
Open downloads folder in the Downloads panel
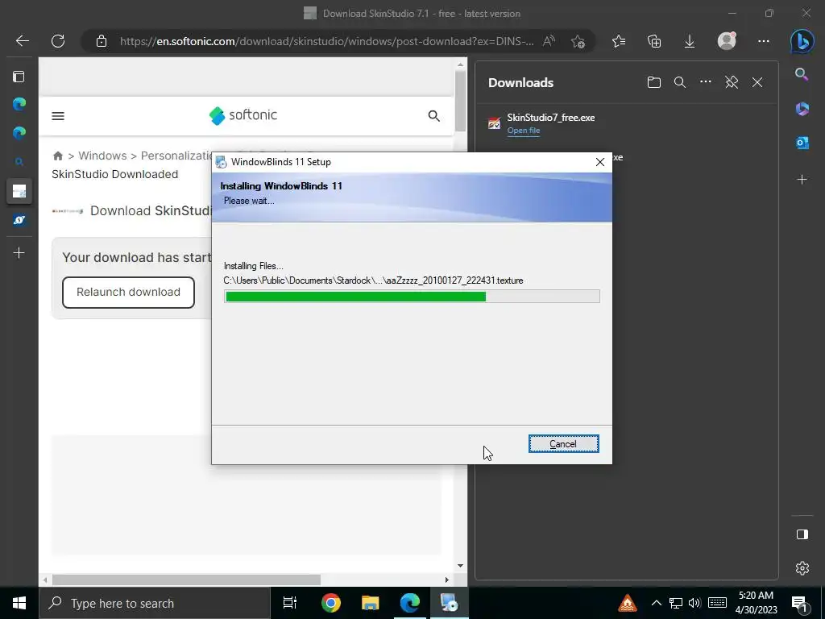[654, 82]
